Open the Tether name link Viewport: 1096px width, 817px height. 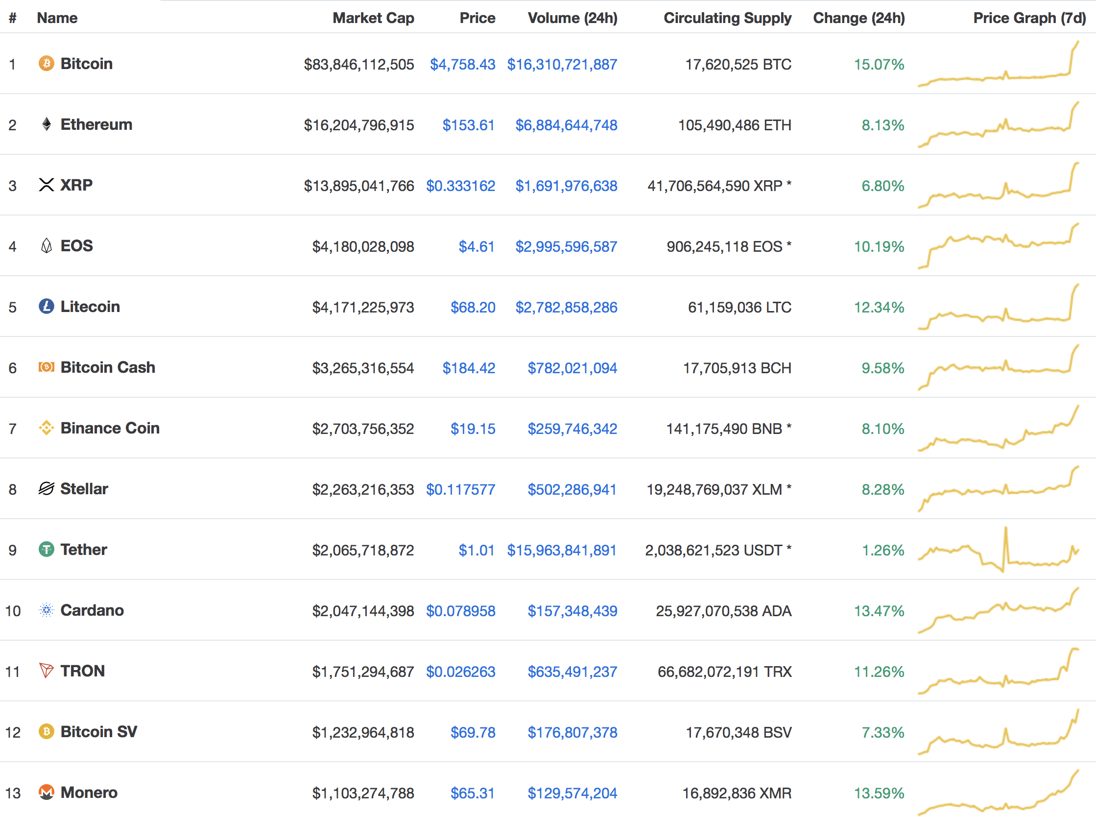84,550
